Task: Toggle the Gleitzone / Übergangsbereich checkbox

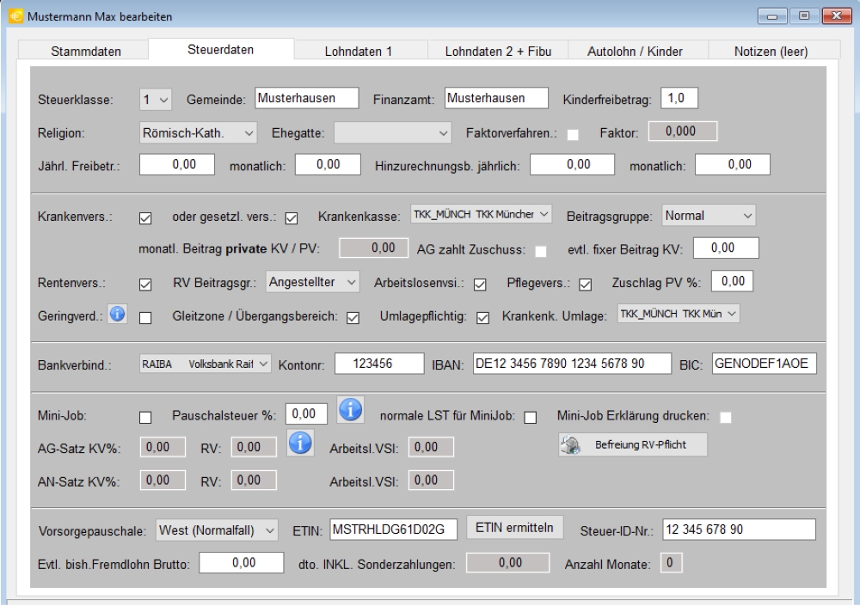Action: [352, 317]
